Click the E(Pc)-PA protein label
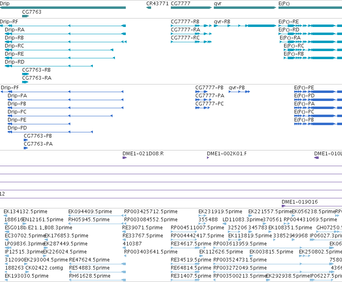The width and height of the screenshot is (342, 282). coord(305,104)
